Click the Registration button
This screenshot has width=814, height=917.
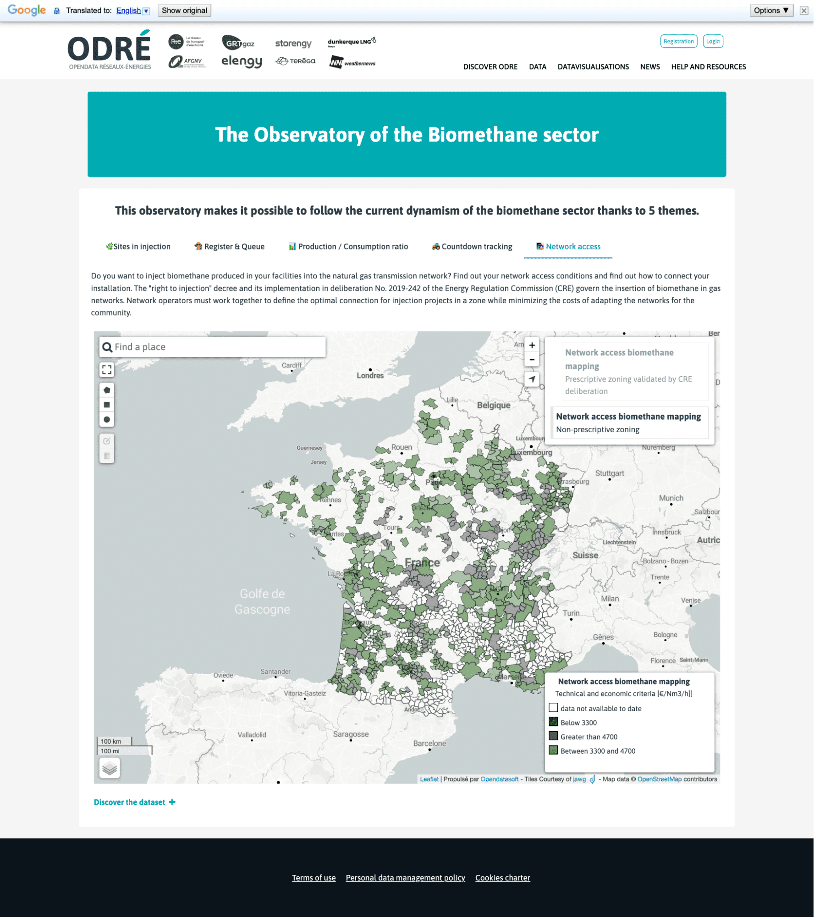pyautogui.click(x=678, y=41)
